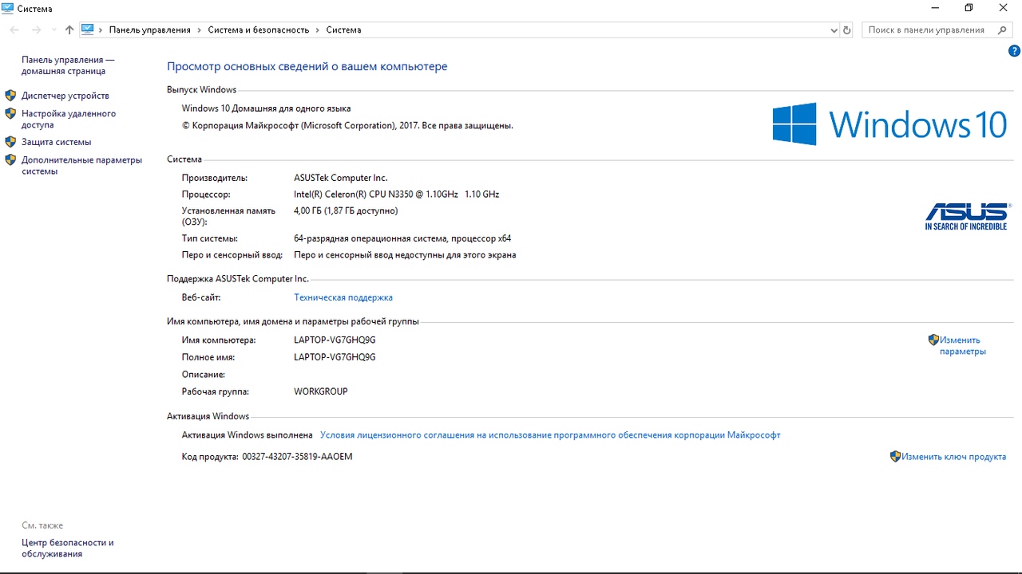
Task: Click the Windows 10 logo
Action: (x=889, y=124)
